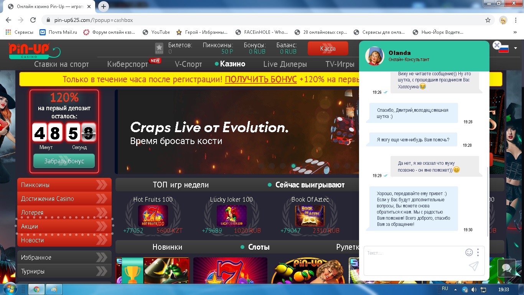Switch to the Новинки tab

click(167, 247)
